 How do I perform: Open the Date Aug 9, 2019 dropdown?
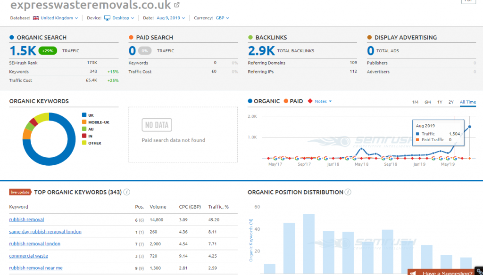tap(171, 18)
